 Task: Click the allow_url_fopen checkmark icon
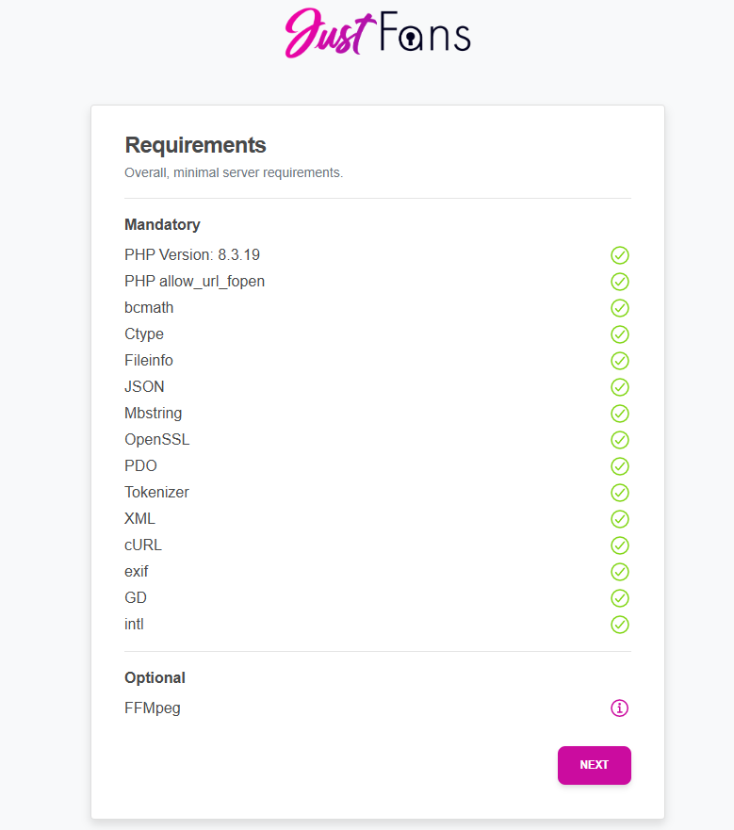click(619, 282)
